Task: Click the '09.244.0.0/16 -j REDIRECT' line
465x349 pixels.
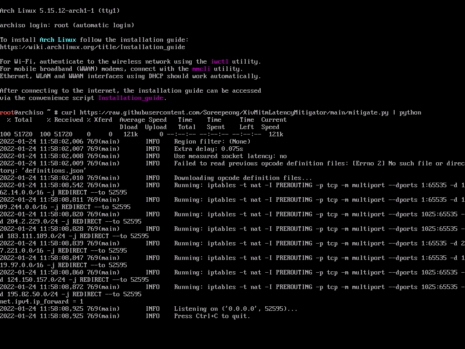Action: point(65,207)
